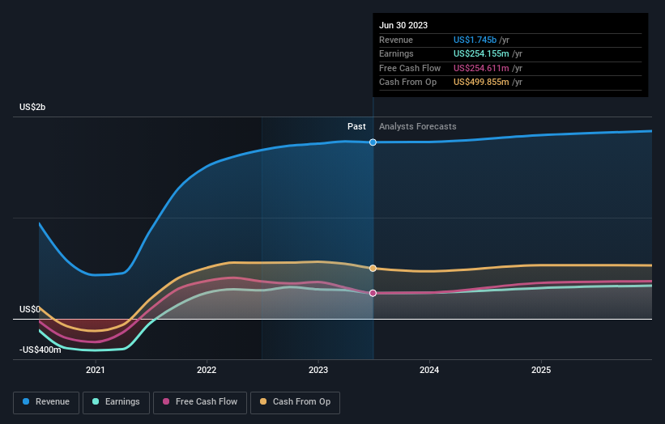Toggle the Cash From Op legend button

[295, 402]
